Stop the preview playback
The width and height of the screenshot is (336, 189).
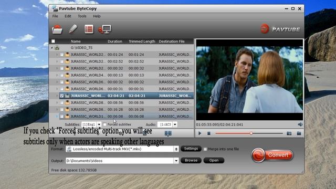point(209,133)
